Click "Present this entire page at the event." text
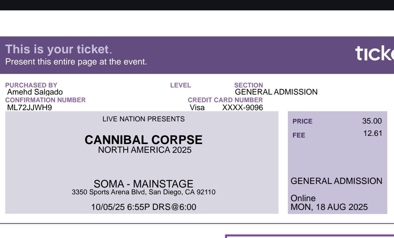 (76, 62)
